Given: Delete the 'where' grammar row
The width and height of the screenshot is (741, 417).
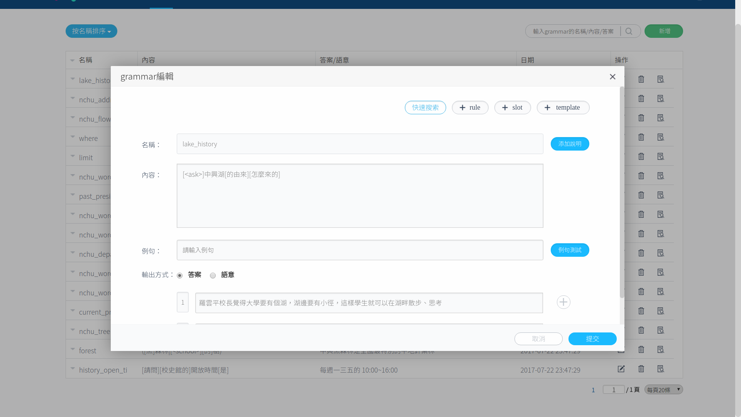Looking at the screenshot, I should [x=641, y=137].
